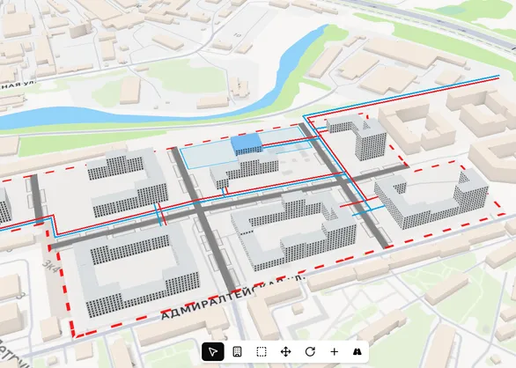Image resolution: width=516 pixels, height=368 pixels.
Task: Click the rotate tool icon
Action: (310, 351)
